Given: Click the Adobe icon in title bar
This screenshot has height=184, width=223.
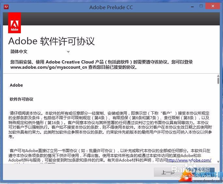Looking at the screenshot, I should tap(6, 7).
